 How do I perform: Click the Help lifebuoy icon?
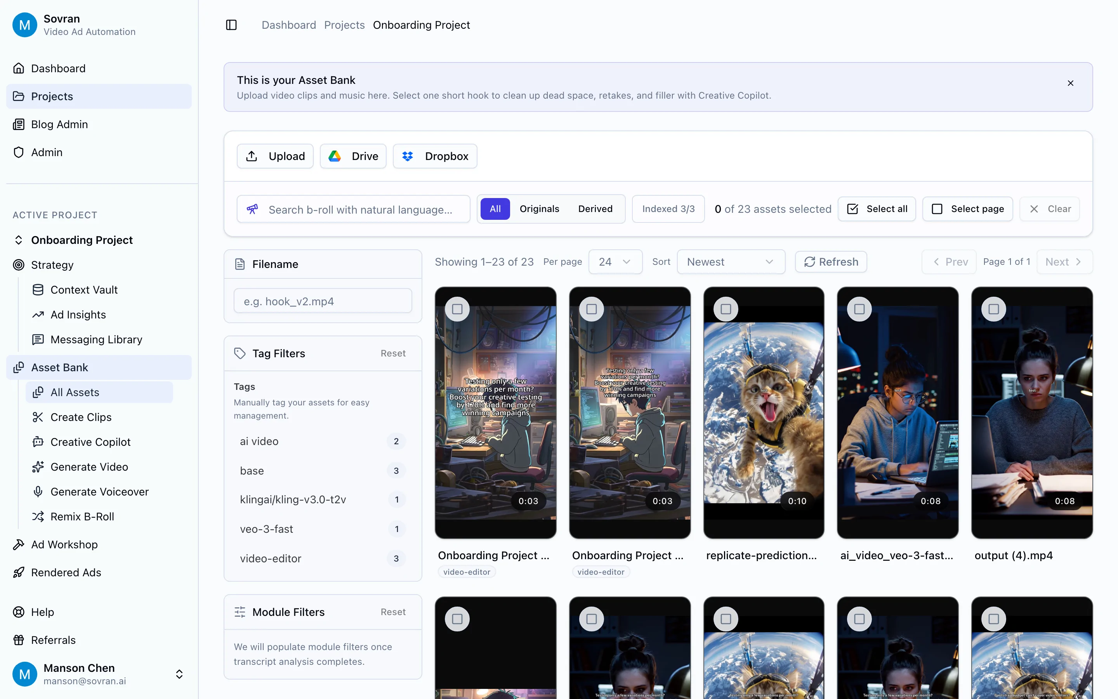click(x=19, y=612)
